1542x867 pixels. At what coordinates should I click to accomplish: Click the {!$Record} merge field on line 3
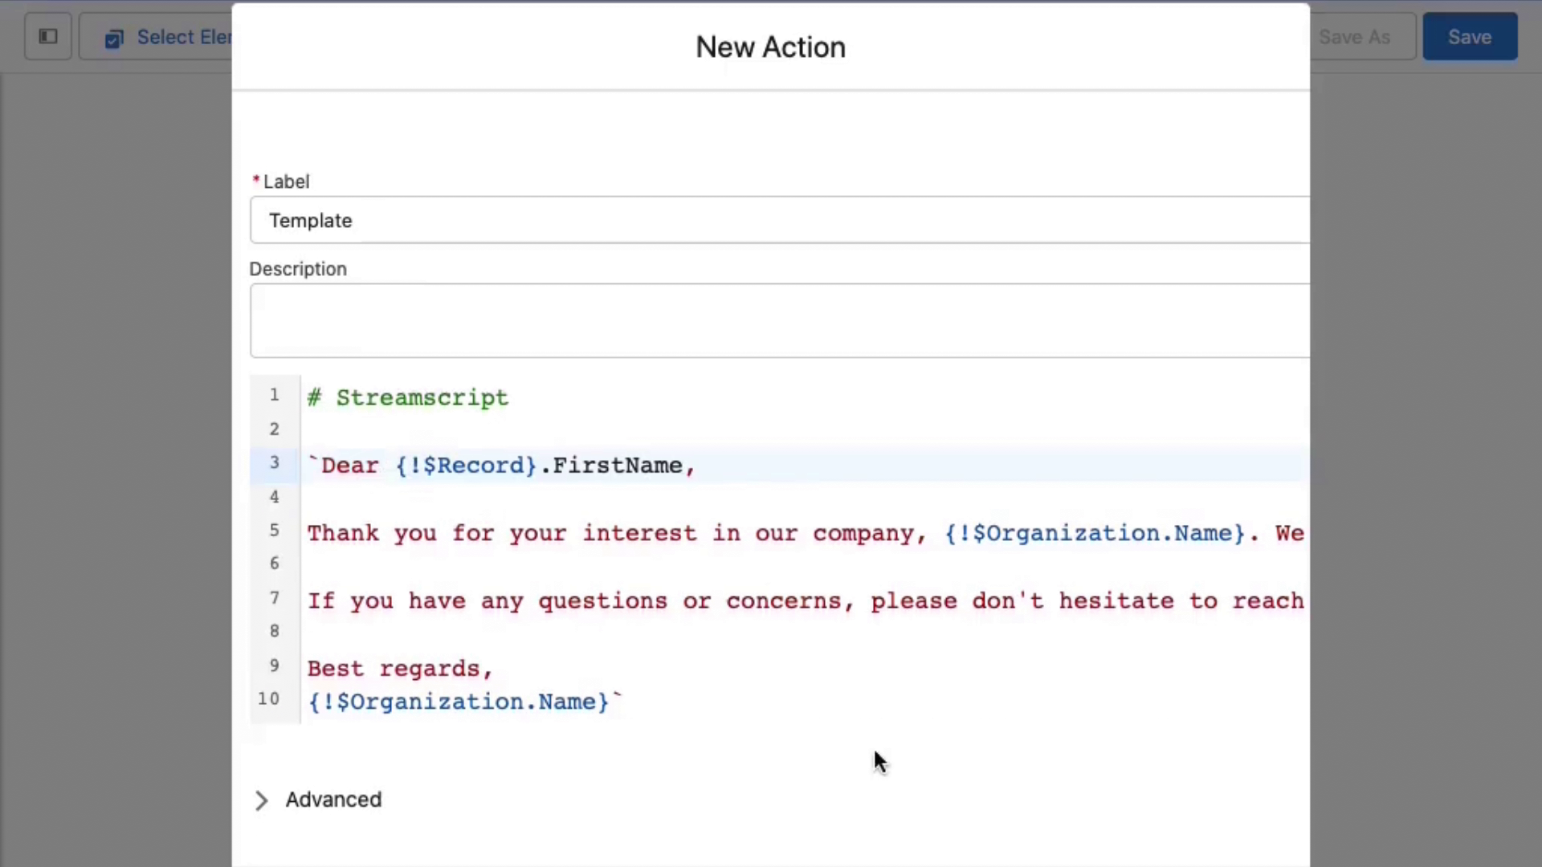[x=466, y=466]
